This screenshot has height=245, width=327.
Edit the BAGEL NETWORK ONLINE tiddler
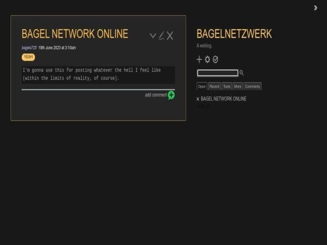pyautogui.click(x=162, y=36)
